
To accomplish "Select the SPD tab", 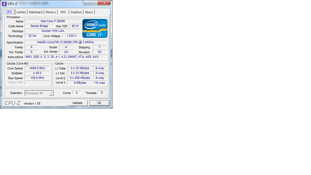I will (x=63, y=12).
